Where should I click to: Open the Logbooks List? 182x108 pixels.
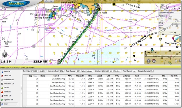click(7, 100)
